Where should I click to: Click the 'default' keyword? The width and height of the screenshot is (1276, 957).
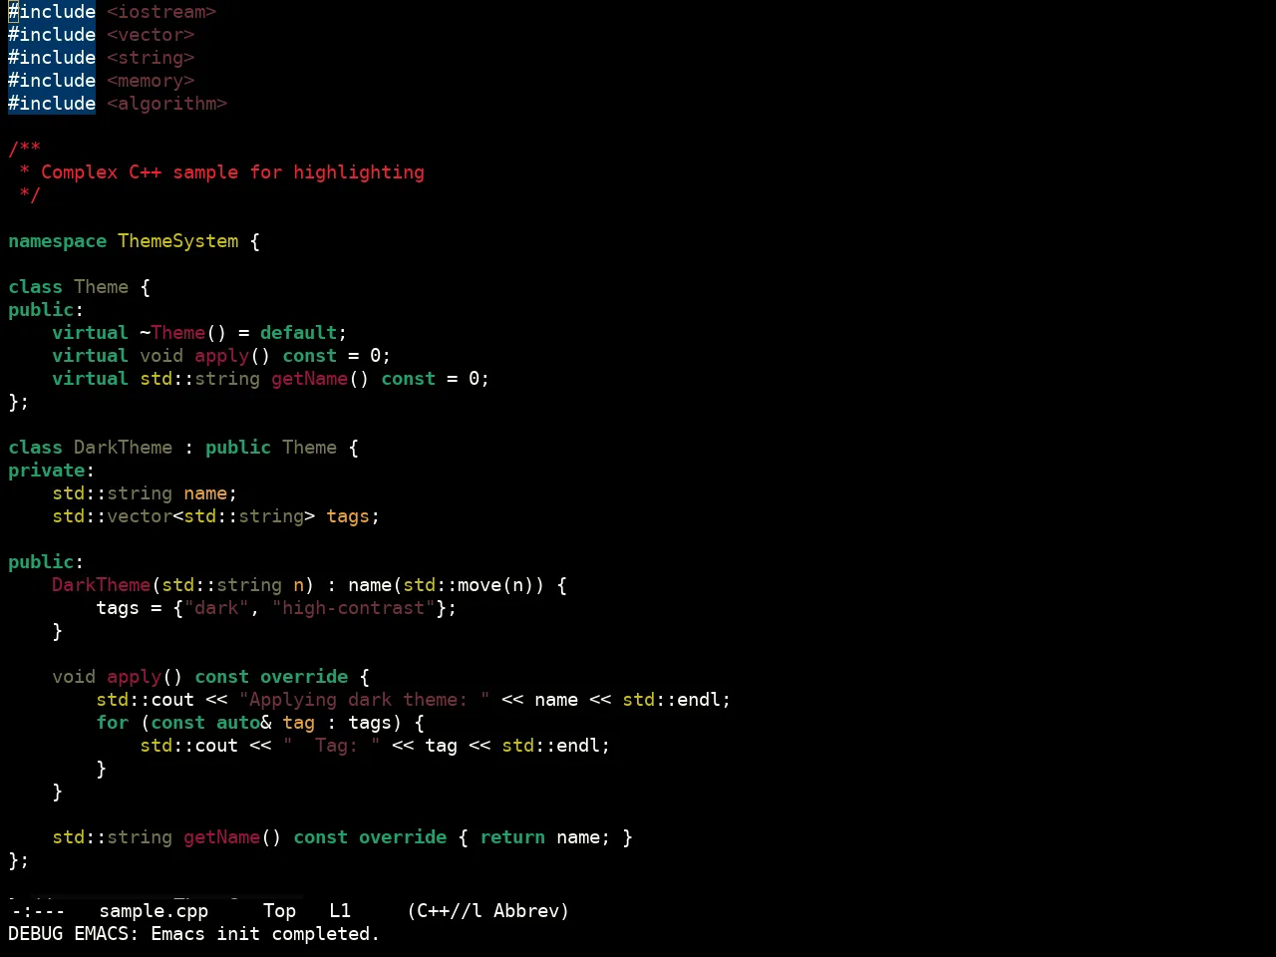pyautogui.click(x=299, y=333)
